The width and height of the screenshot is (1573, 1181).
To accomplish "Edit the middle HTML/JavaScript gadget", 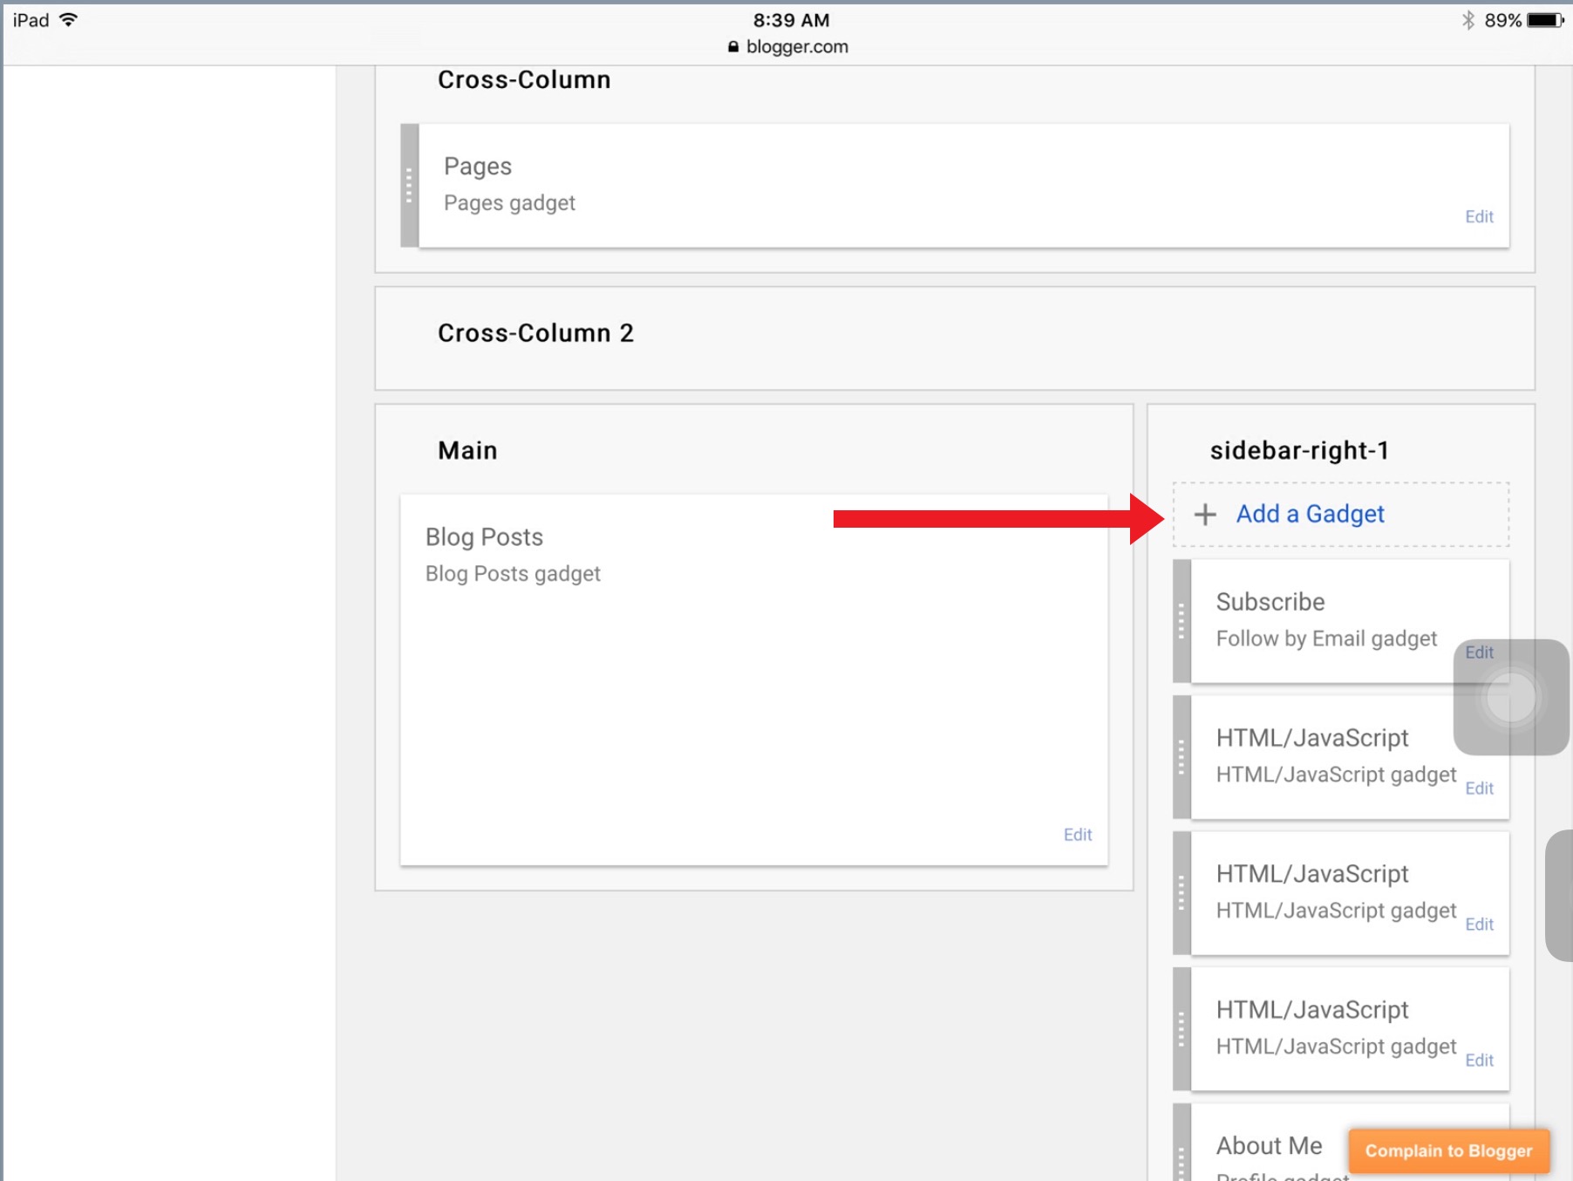I will click(1479, 925).
